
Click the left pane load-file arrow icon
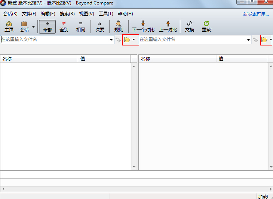pyautogui.click(x=118, y=40)
